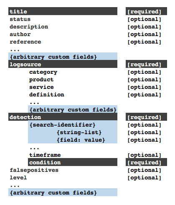Image resolution: width=175 pixels, height=205 pixels.
Task: Click the [required] tag beside title
Action: tap(146, 11)
